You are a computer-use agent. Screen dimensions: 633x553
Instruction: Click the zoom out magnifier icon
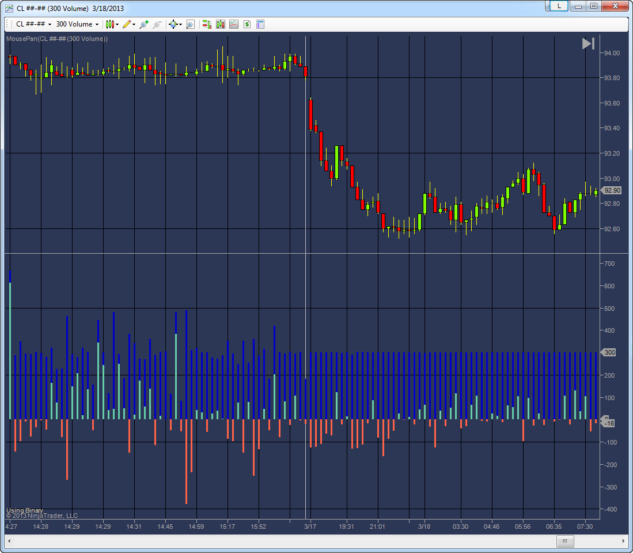coord(157,24)
